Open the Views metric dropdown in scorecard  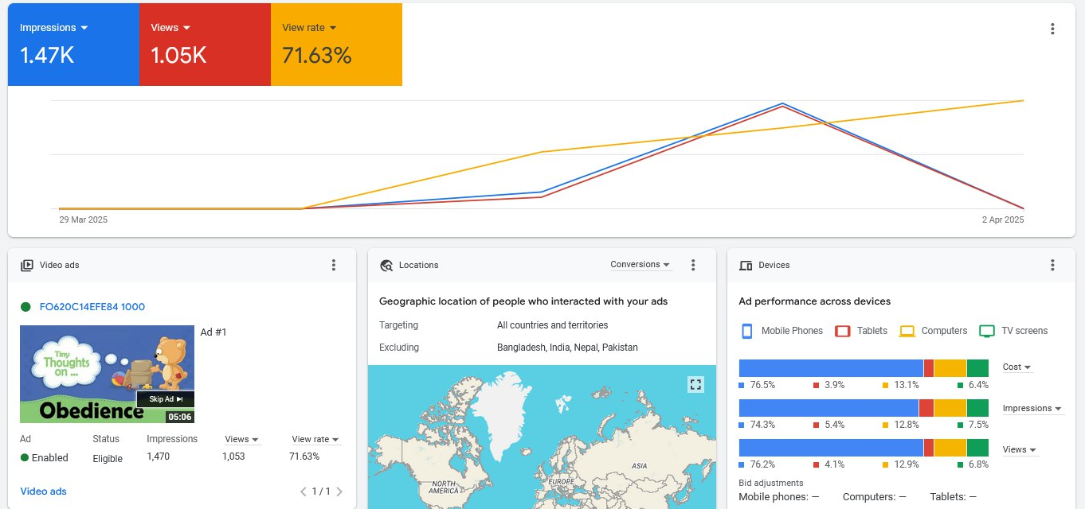pyautogui.click(x=170, y=28)
